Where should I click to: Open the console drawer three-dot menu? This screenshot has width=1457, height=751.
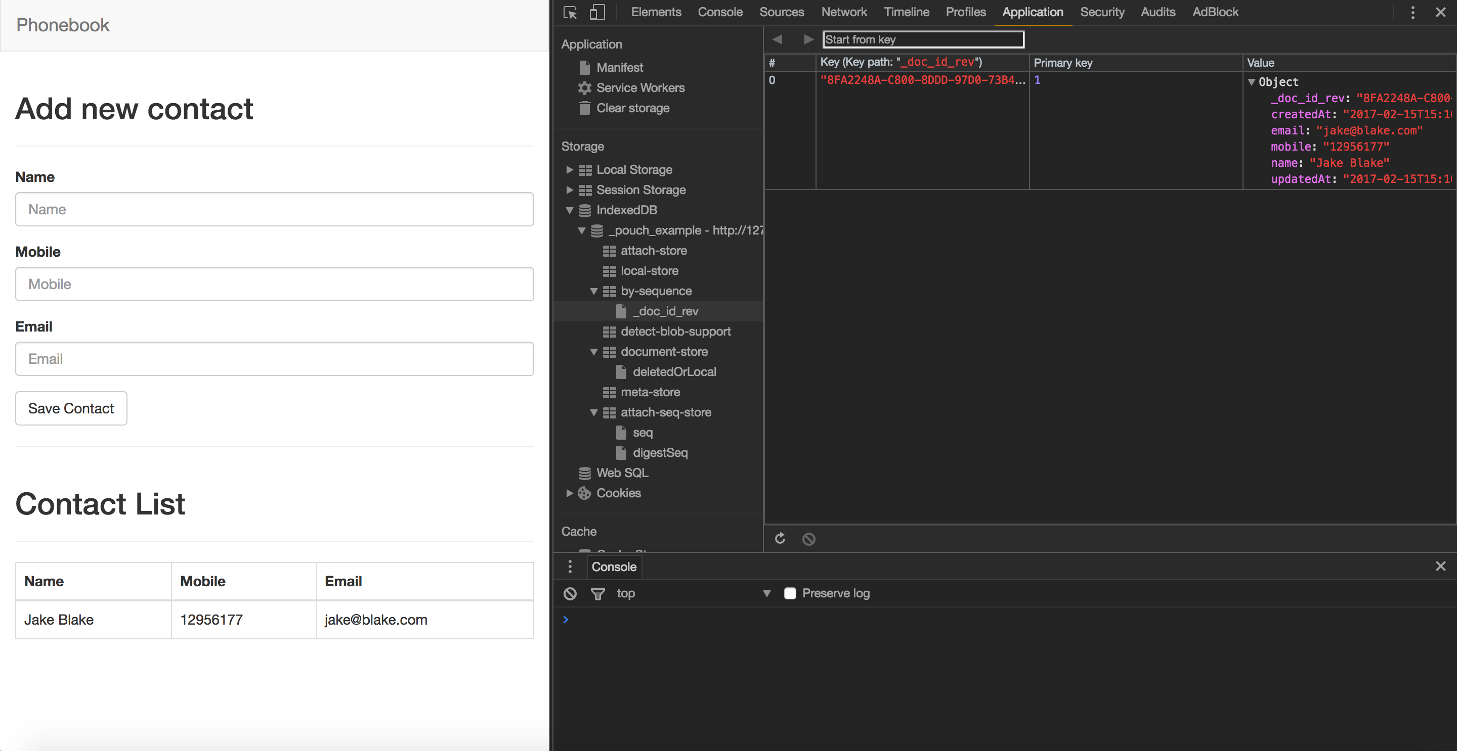pos(570,566)
